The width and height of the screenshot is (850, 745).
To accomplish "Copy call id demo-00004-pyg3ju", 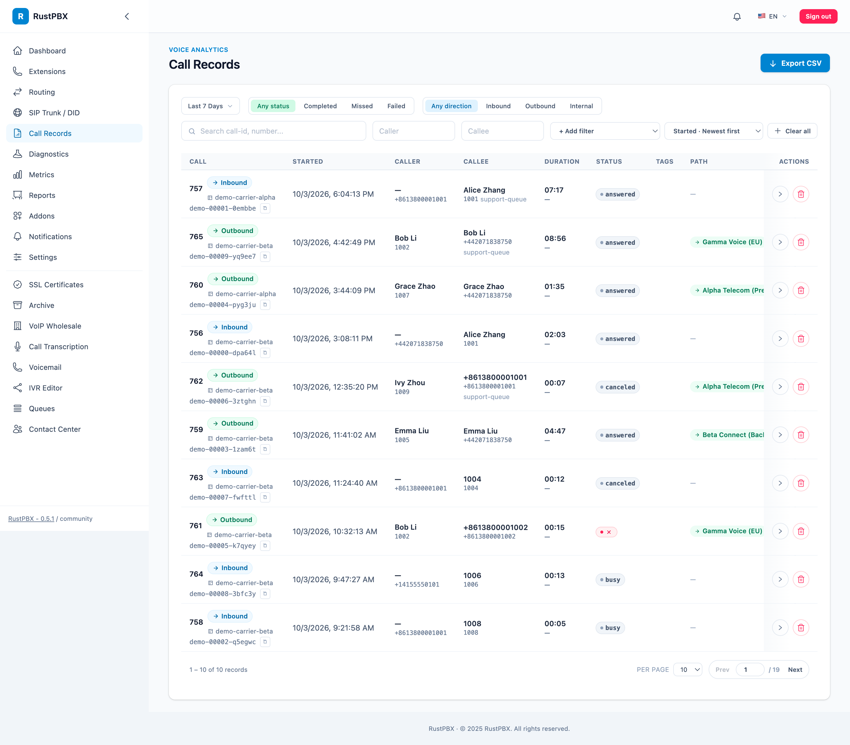I will (265, 305).
